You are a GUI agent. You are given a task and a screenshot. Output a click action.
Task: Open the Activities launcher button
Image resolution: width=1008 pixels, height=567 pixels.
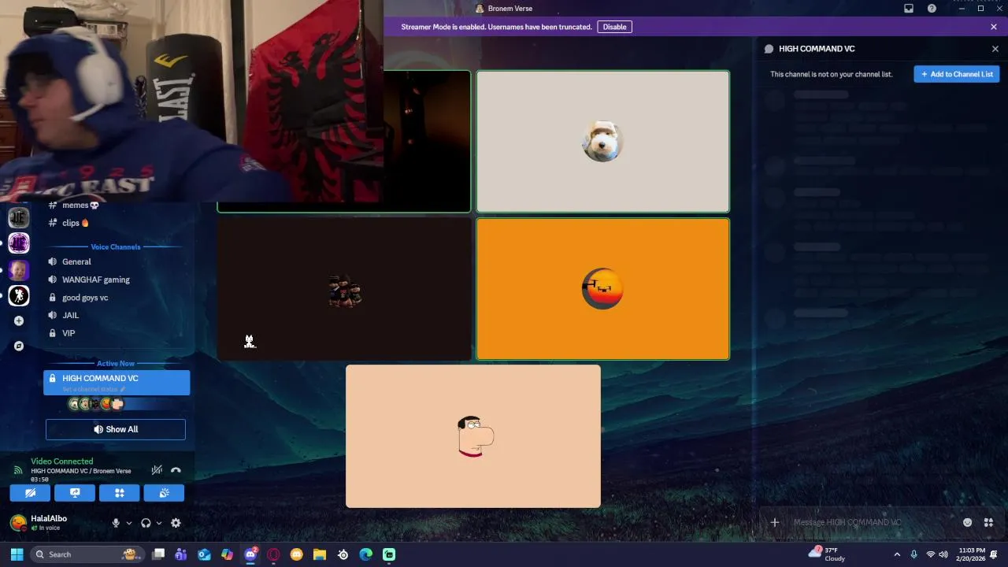pos(120,493)
